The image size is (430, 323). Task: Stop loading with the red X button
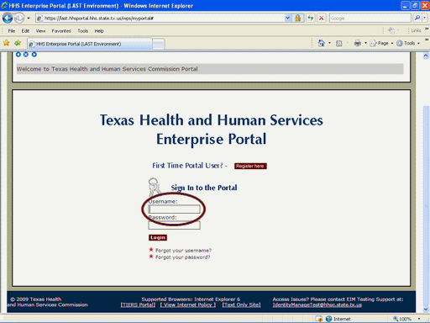point(322,19)
